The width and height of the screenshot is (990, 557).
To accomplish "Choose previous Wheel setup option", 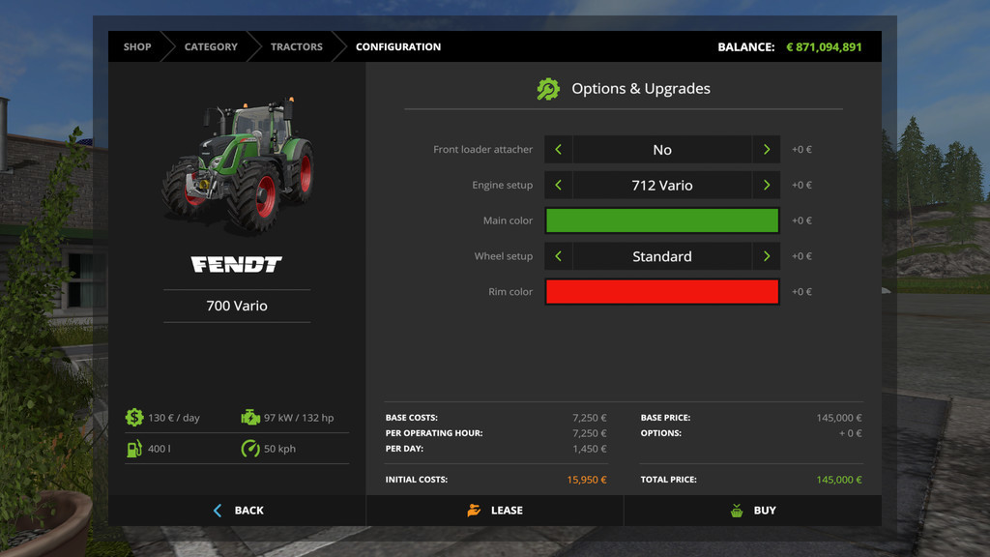I will [x=559, y=256].
